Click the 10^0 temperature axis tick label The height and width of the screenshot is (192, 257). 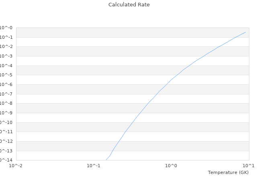[171, 166]
